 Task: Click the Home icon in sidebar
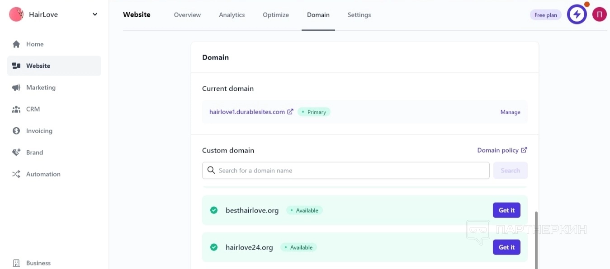point(16,44)
